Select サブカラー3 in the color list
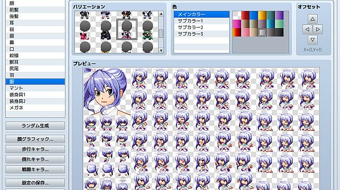 (x=201, y=34)
